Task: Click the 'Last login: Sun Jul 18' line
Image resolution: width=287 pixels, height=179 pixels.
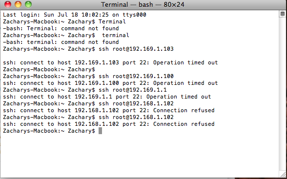Action: point(75,15)
